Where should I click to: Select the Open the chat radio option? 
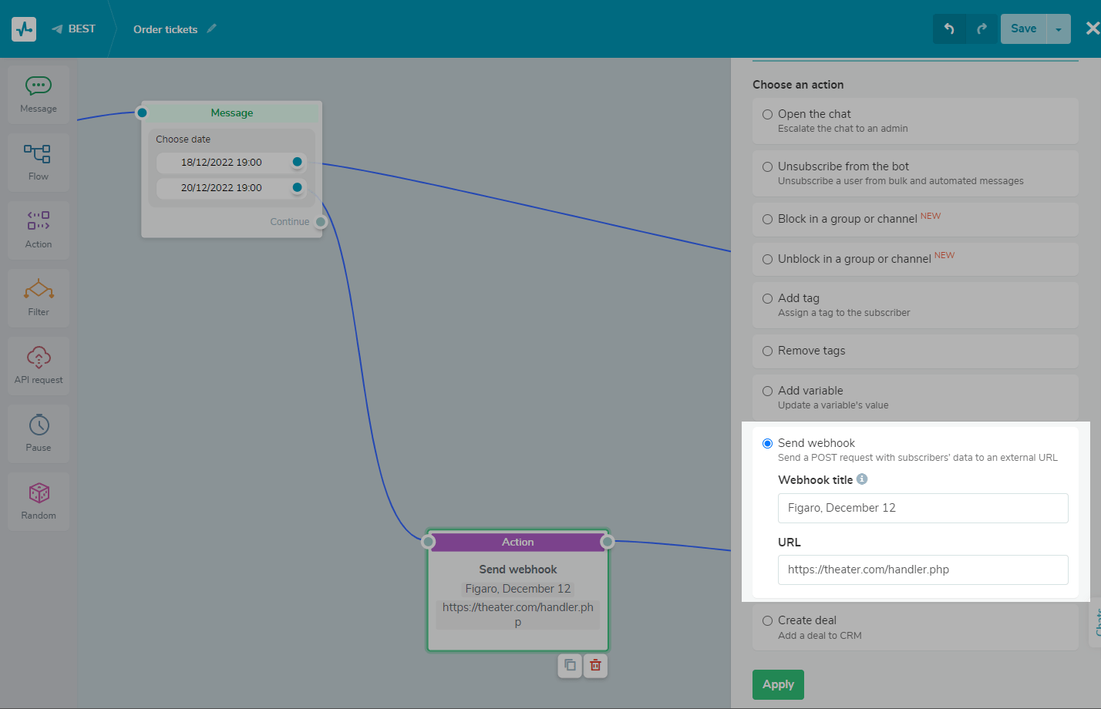[x=767, y=114]
